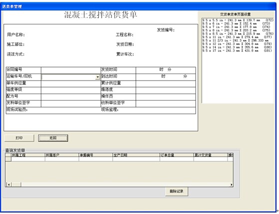Select the 9.5 x 12 in paper size (179)
This screenshot has height=214, width=279.
point(238,44)
